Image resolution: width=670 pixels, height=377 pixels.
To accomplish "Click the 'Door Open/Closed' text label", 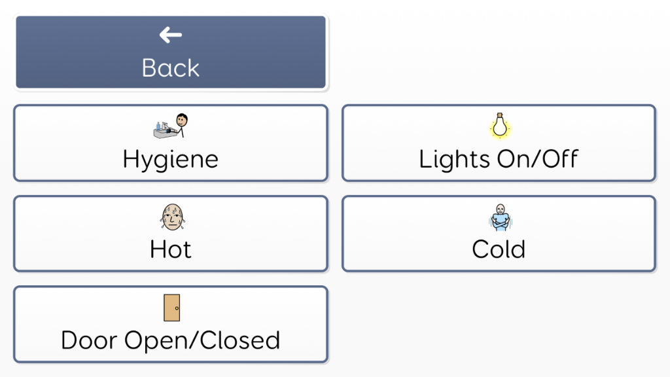I will [x=171, y=340].
